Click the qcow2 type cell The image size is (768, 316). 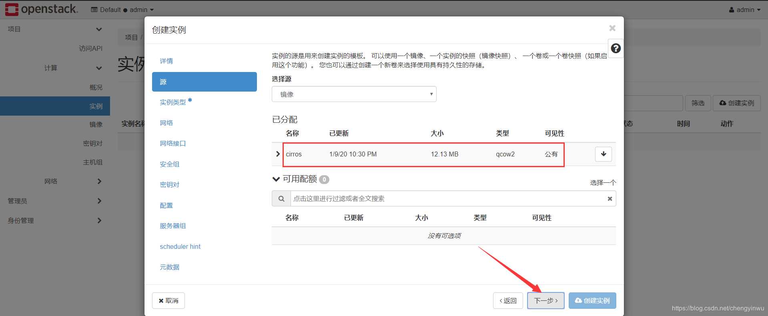(505, 154)
